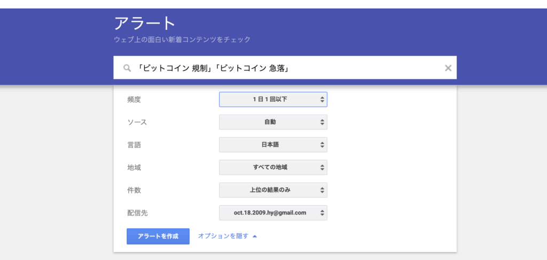This screenshot has width=547, height=260.
Task: Expand the ソース dropdown set to 自動
Action: [x=273, y=122]
